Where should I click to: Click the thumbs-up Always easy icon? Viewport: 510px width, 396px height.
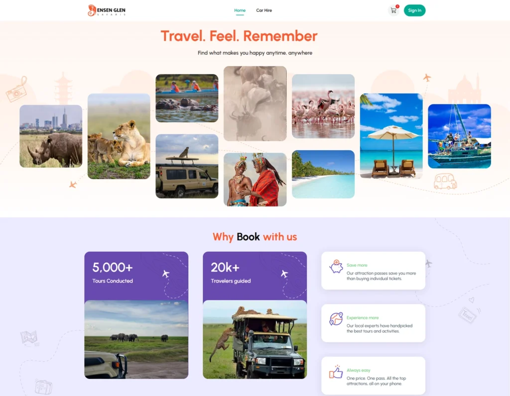click(336, 372)
